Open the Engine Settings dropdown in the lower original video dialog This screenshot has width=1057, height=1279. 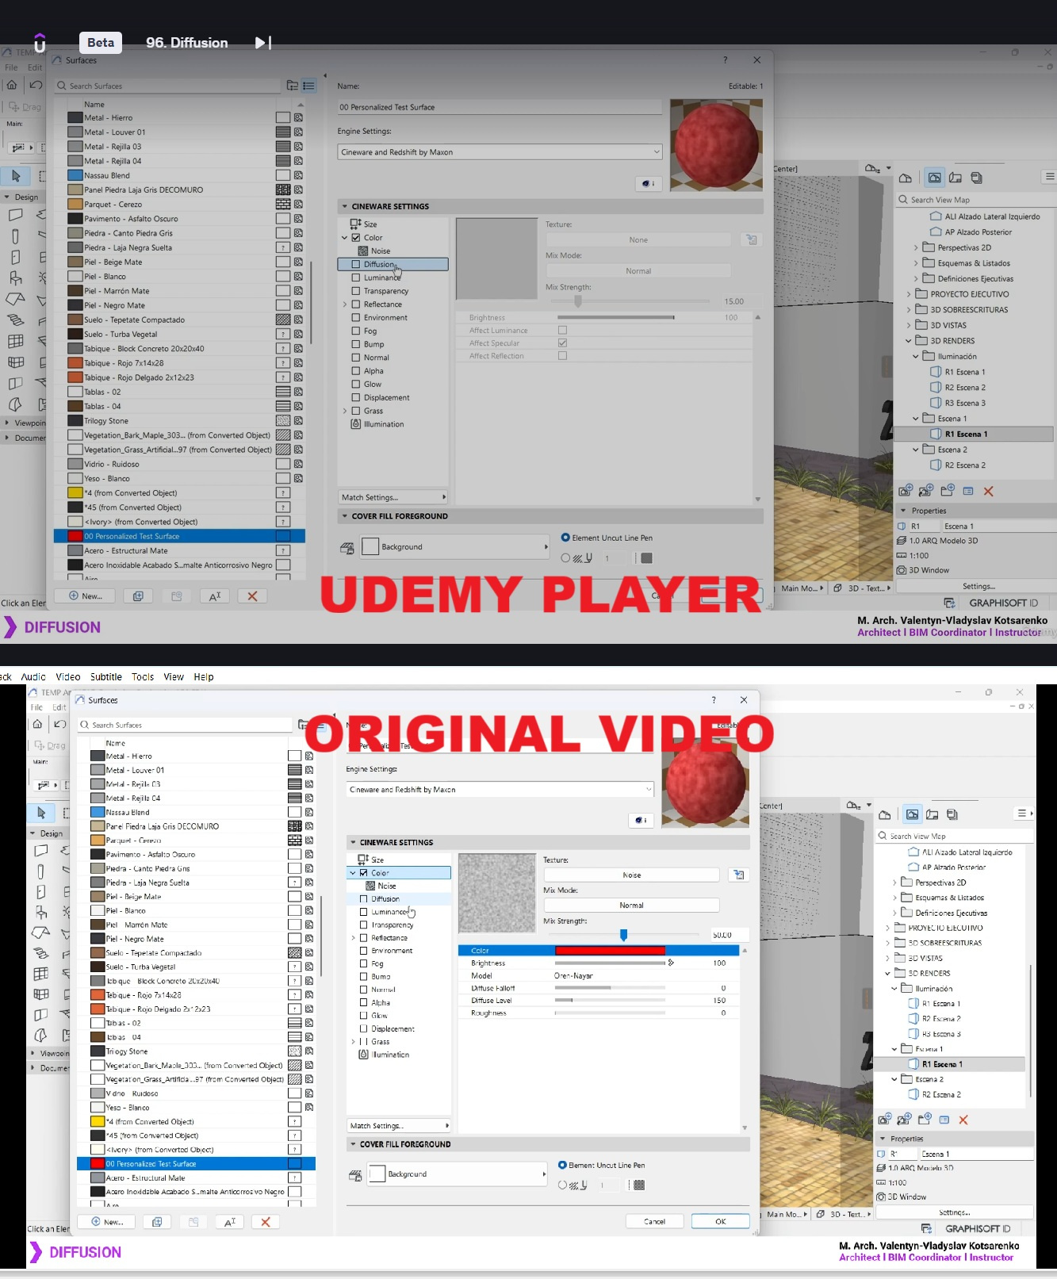[500, 790]
